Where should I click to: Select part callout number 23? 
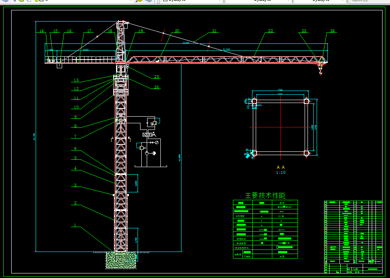click(x=304, y=31)
